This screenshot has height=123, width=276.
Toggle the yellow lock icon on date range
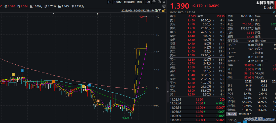point(163,11)
